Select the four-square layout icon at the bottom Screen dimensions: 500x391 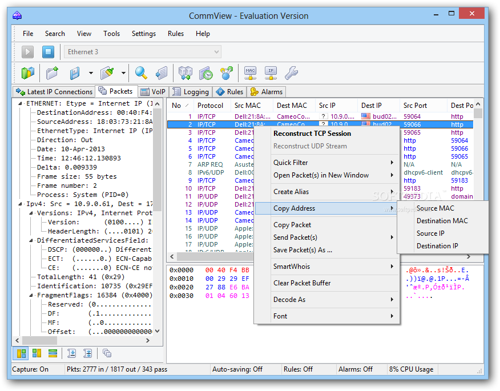37,353
